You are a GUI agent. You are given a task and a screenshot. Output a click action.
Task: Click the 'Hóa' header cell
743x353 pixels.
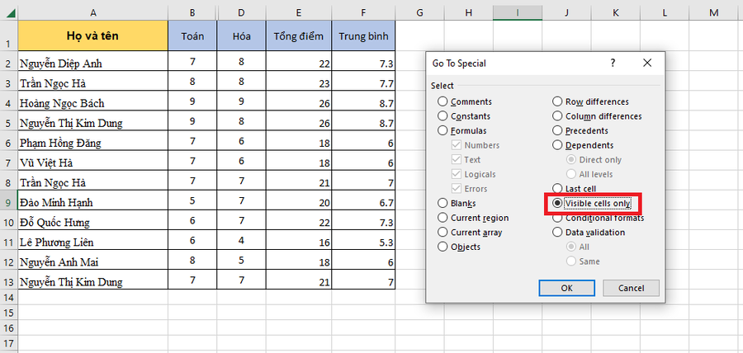(241, 35)
